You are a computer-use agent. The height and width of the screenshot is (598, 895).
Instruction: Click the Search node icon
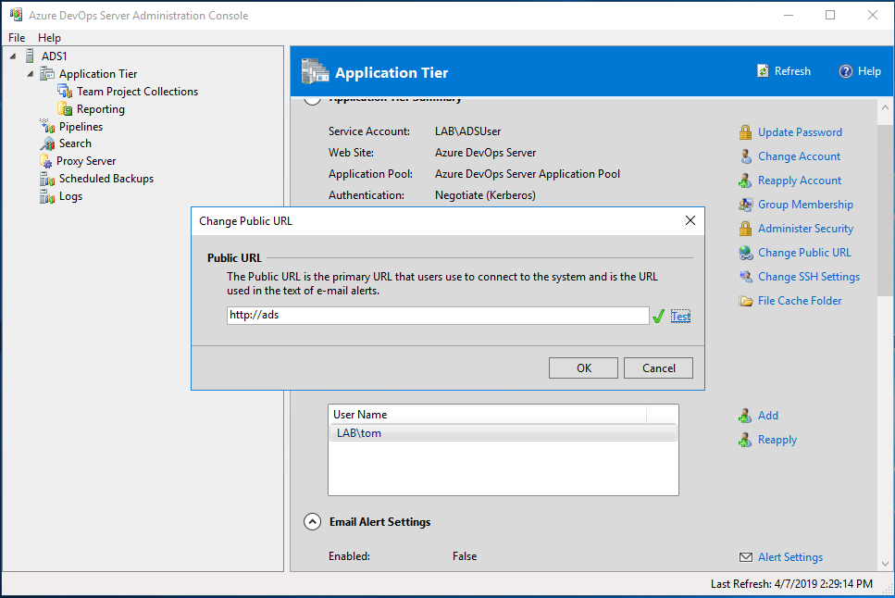(47, 143)
